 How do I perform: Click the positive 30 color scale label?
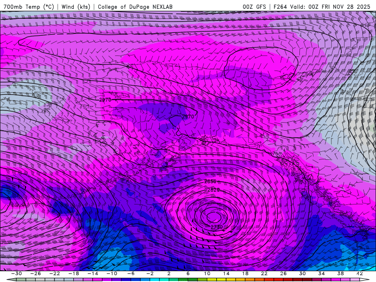click(302, 274)
